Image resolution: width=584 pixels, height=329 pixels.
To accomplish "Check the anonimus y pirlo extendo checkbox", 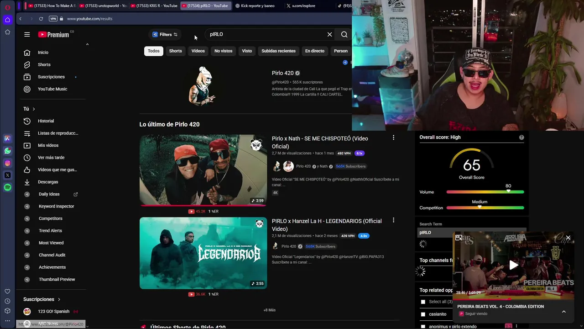I will 423,326.
